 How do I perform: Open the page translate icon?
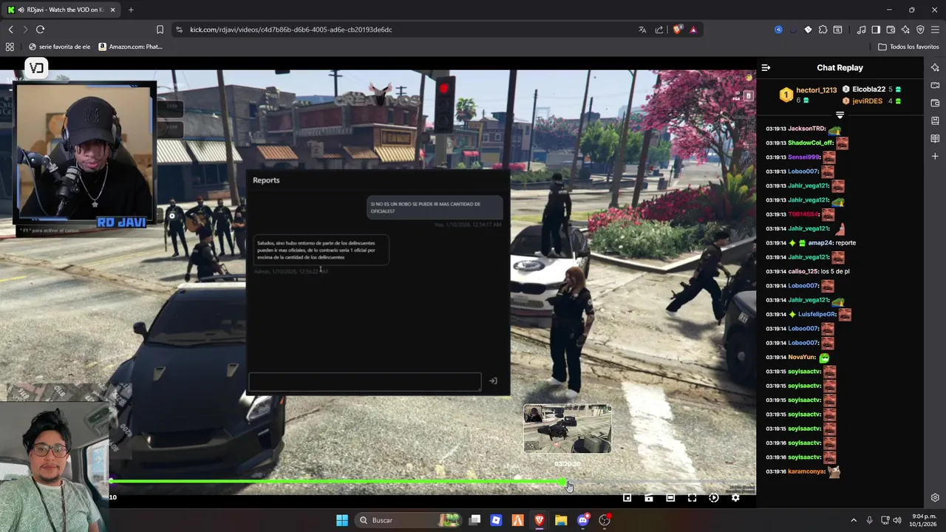(x=642, y=30)
